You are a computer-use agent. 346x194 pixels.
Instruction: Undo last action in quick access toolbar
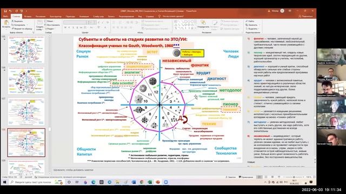[x=10, y=11]
